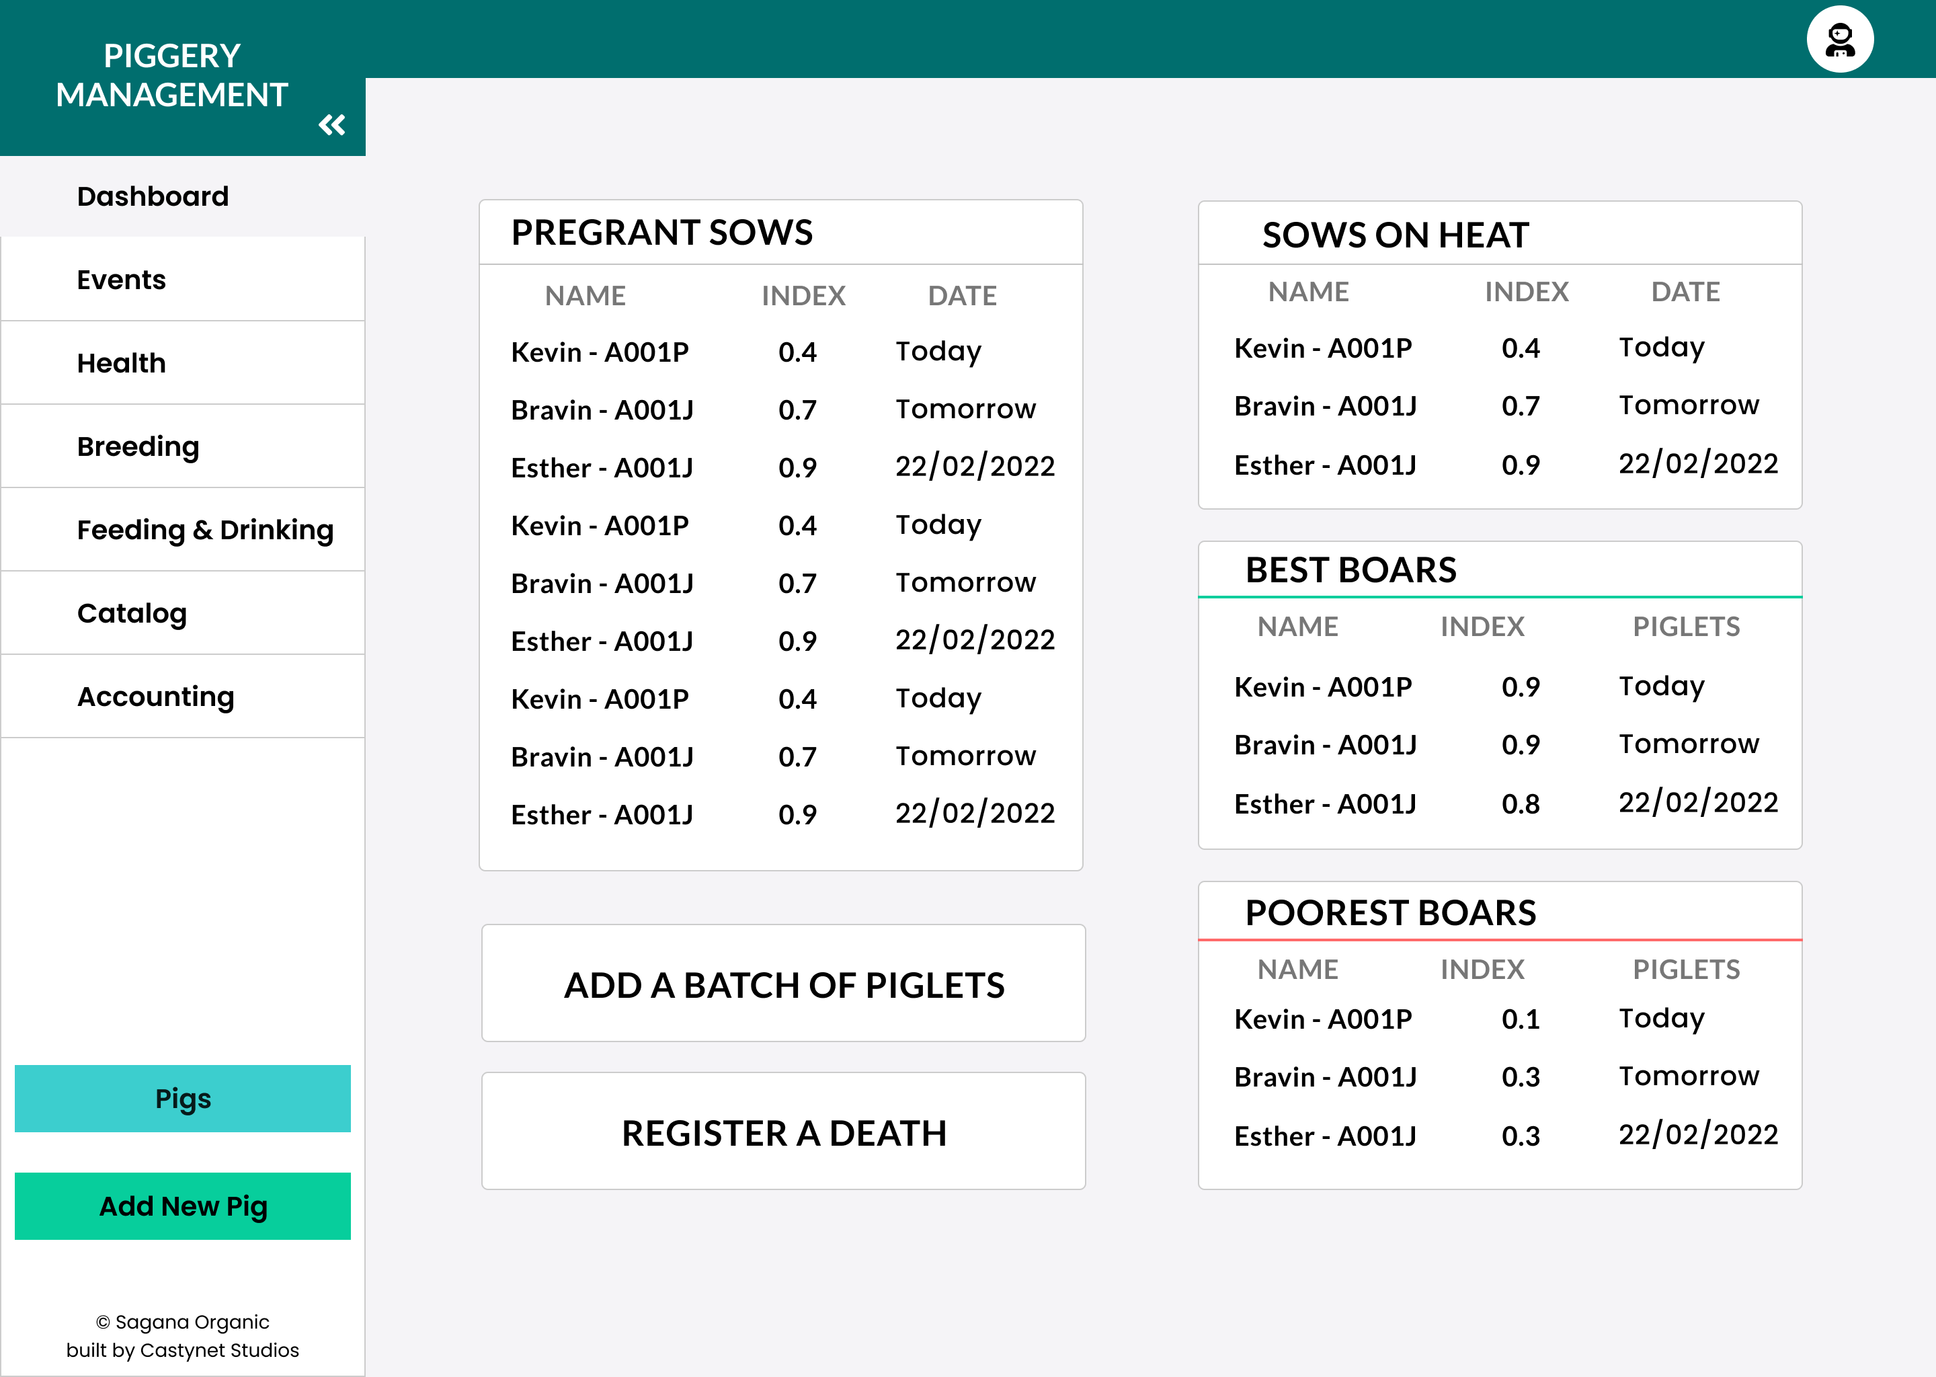This screenshot has width=1936, height=1377.
Task: Open the user profile avatar icon
Action: click(x=1839, y=39)
